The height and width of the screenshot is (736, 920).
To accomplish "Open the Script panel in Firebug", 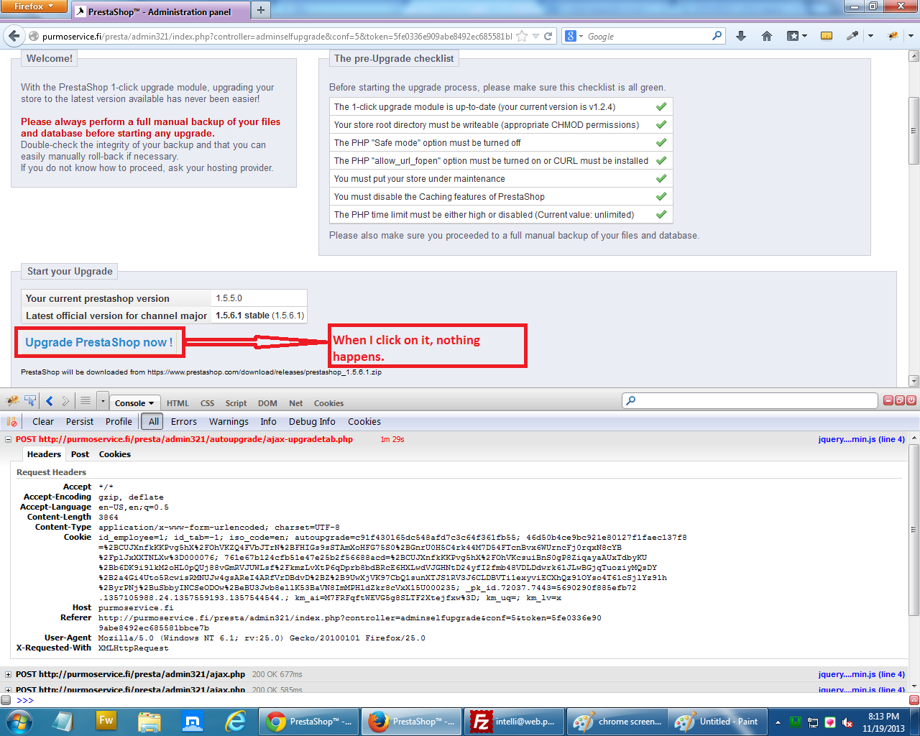I will tap(236, 403).
